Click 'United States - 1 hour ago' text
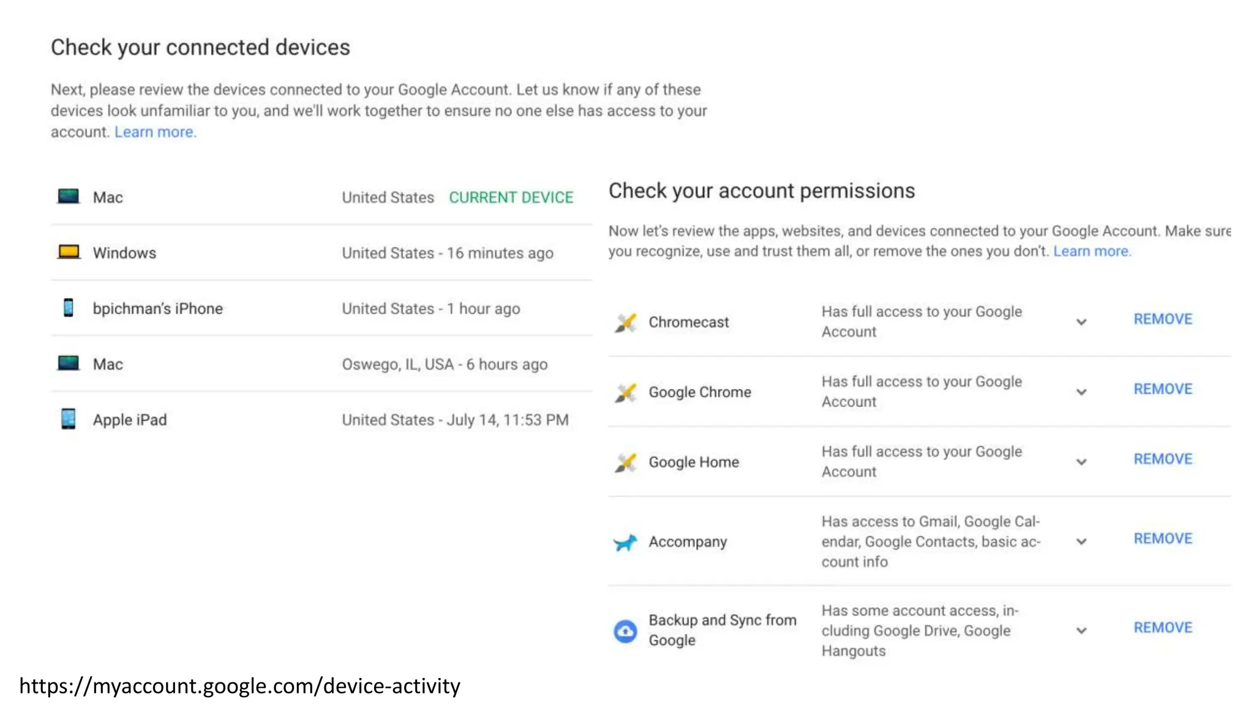The height and width of the screenshot is (705, 1254). (431, 308)
